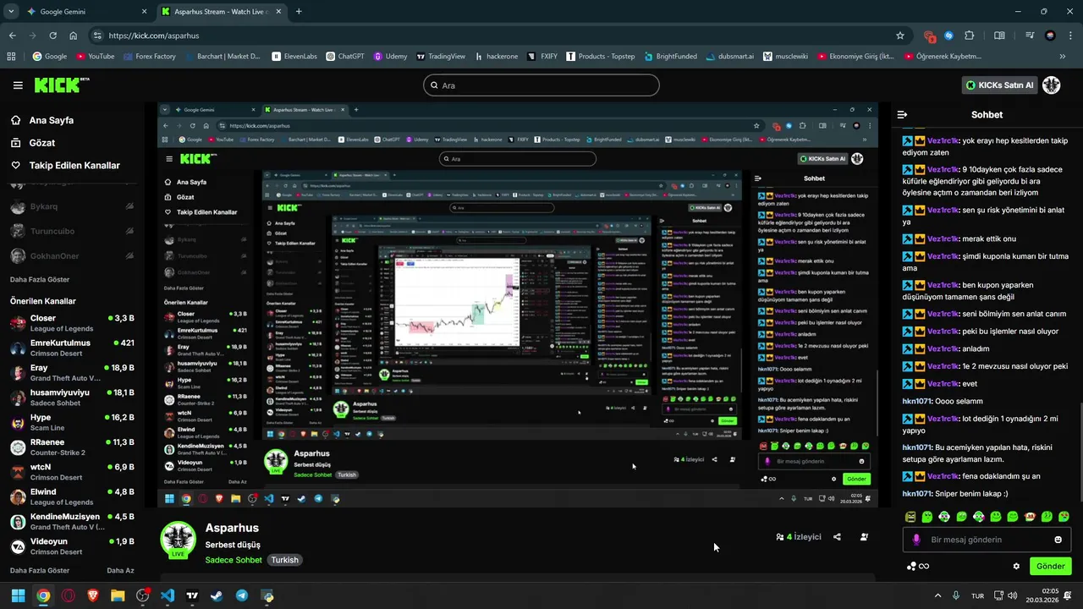1083x609 pixels.
Task: Open Chrome extensions puzzle icon
Action: [970, 36]
